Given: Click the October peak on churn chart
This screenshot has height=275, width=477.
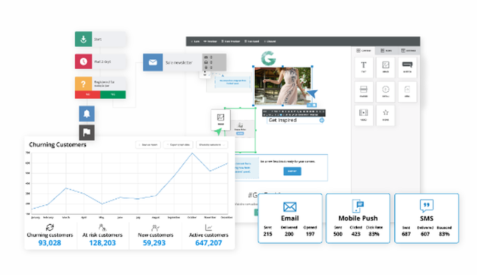Looking at the screenshot, I should pyautogui.click(x=192, y=153).
